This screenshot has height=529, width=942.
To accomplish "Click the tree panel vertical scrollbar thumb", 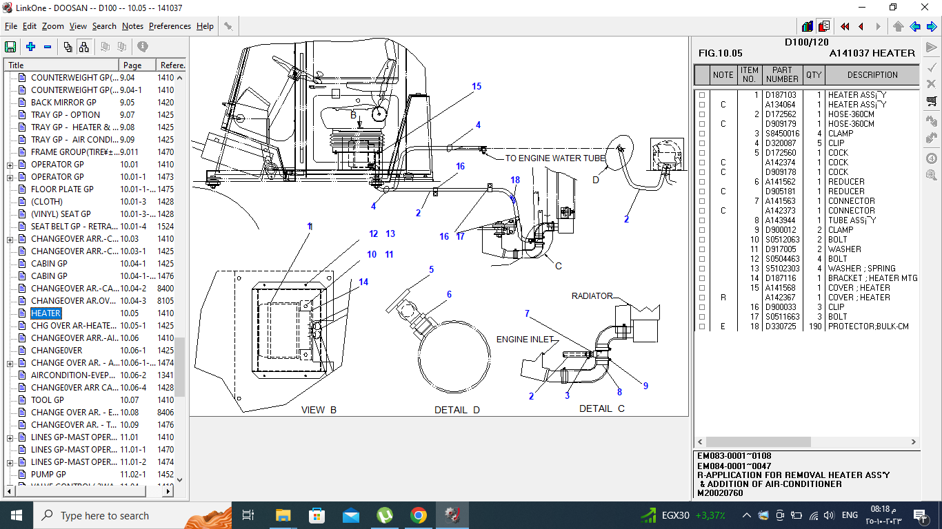I will point(180,366).
